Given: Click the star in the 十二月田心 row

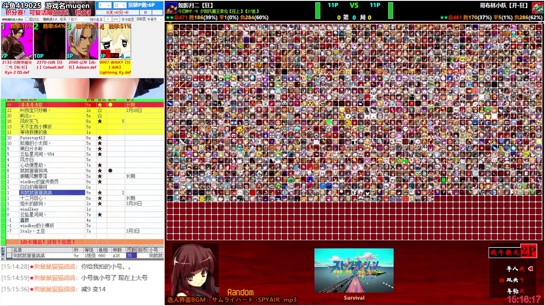Looking at the screenshot, I should (x=100, y=198).
